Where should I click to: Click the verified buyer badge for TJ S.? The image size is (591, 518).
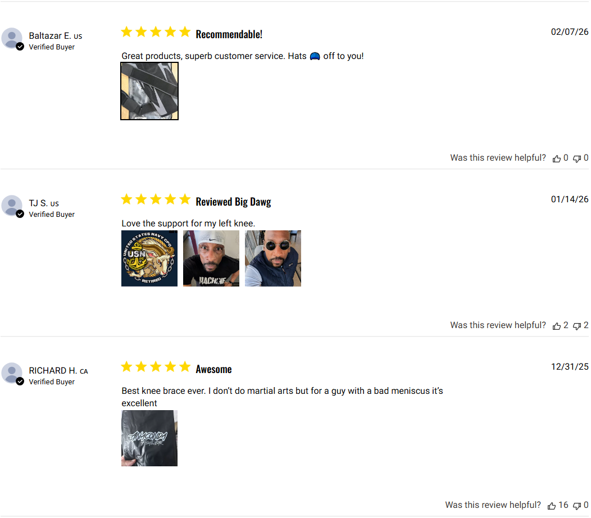click(20, 214)
